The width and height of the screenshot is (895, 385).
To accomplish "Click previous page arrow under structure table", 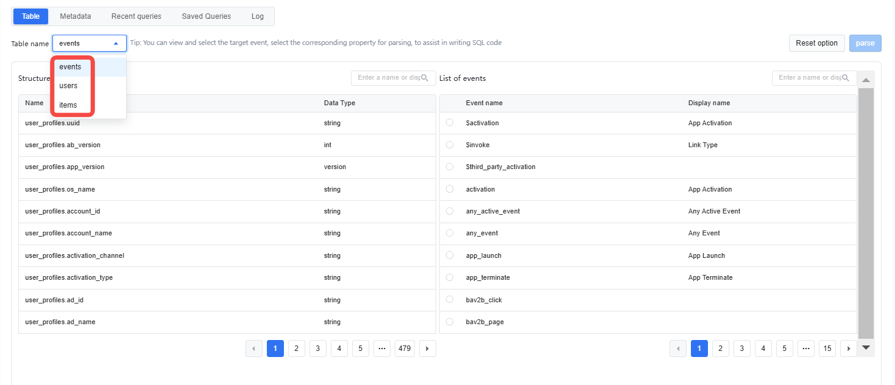I will click(254, 349).
